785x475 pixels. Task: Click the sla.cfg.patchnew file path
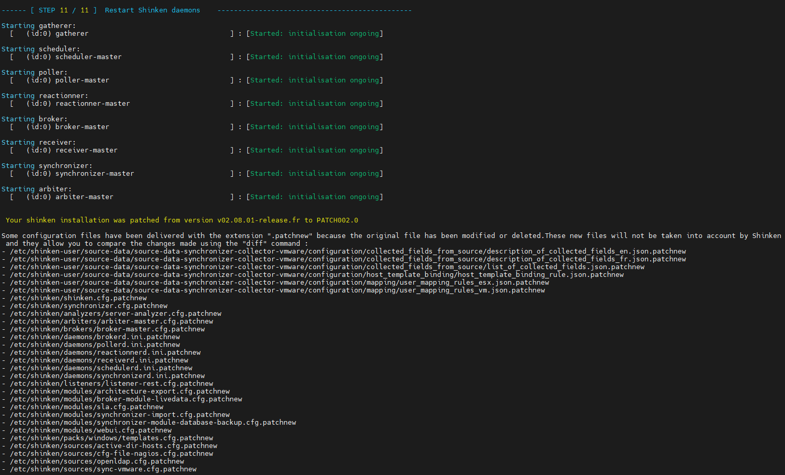(86, 407)
